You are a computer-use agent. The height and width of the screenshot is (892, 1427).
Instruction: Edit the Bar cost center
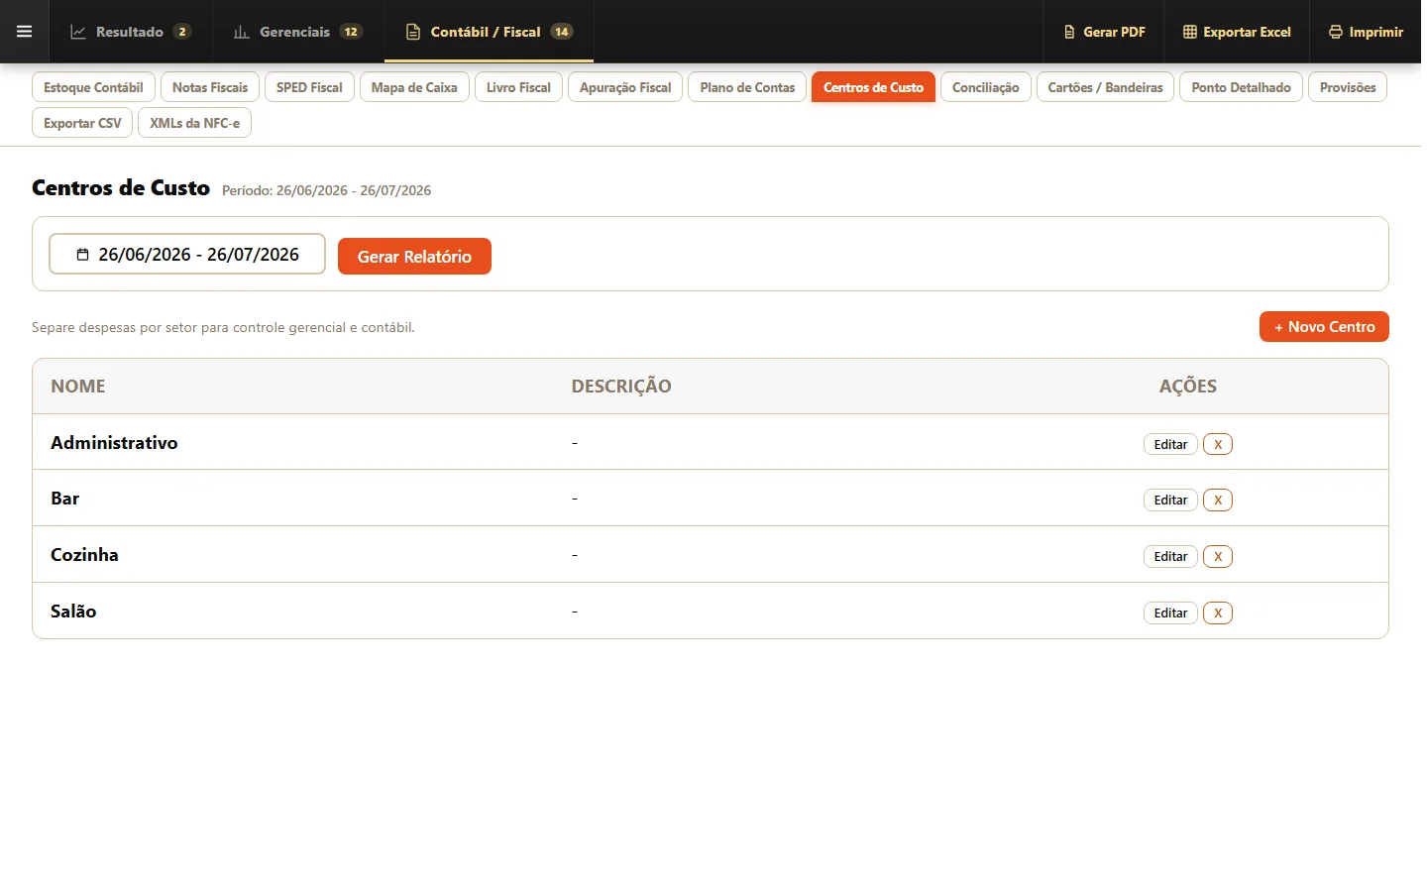1170,500
